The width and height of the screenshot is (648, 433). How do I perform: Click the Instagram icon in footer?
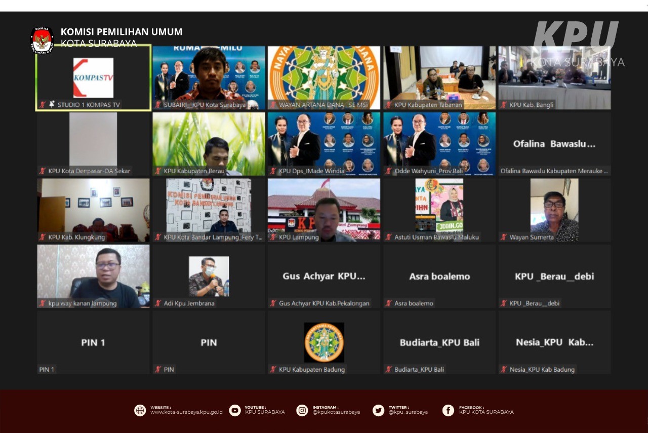coord(302,410)
